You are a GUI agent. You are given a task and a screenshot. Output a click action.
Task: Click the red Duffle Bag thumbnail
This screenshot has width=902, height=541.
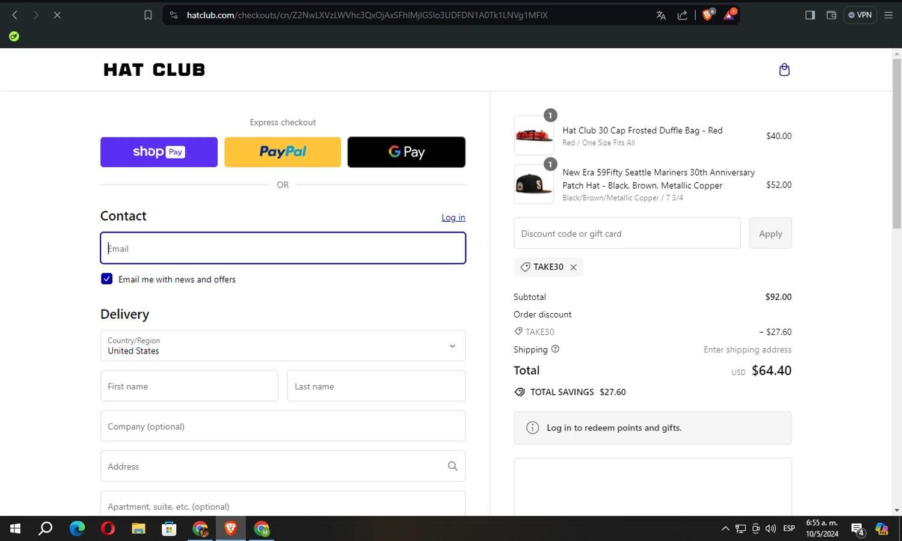(534, 136)
